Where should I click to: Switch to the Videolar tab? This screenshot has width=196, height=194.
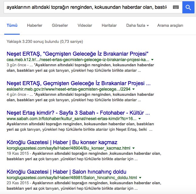[85, 26]
